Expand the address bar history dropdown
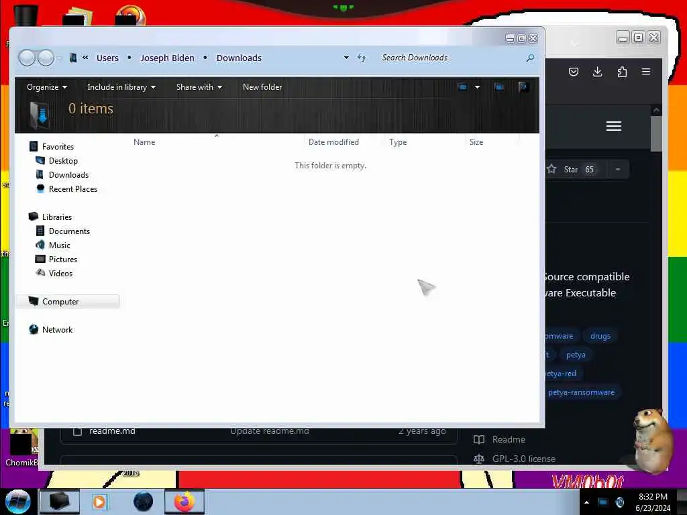687x515 pixels. (346, 58)
